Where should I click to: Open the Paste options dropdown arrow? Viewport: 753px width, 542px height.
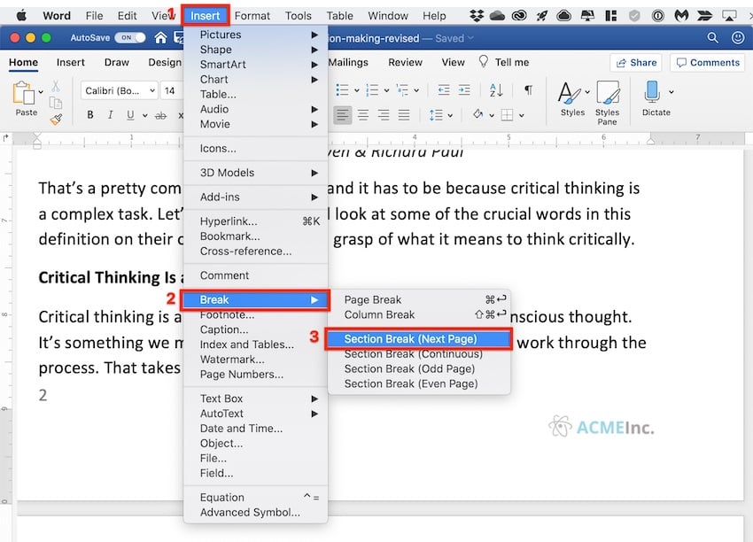click(41, 91)
